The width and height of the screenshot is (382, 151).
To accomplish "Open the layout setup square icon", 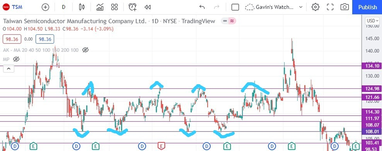I will [235, 7].
